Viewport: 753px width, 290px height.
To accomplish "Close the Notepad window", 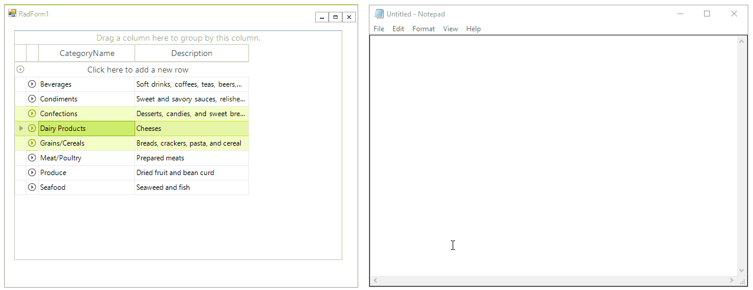I will (734, 14).
